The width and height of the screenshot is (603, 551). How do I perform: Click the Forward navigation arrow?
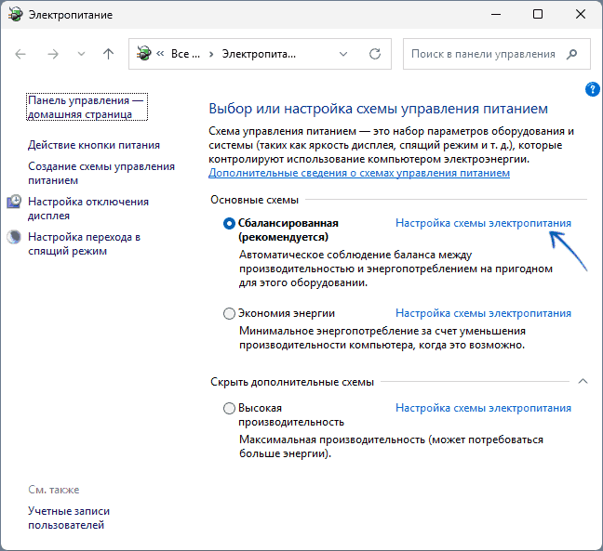click(x=53, y=54)
